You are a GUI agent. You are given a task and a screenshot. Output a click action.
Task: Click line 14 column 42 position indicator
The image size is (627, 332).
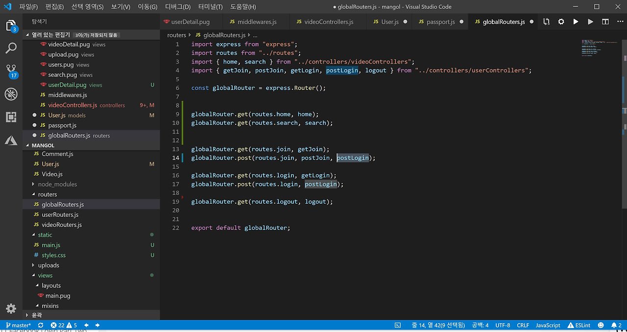point(438,325)
